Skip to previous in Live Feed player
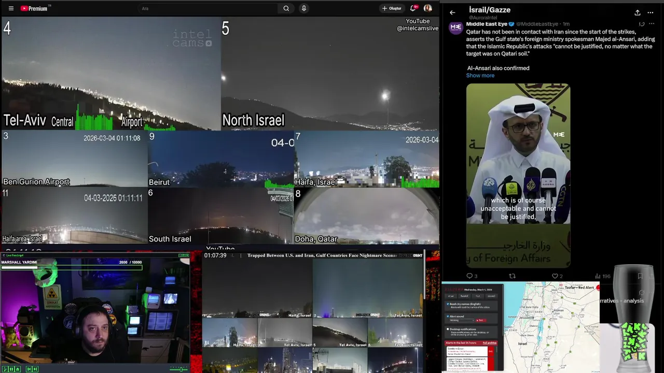664x373 pixels. 29,369
